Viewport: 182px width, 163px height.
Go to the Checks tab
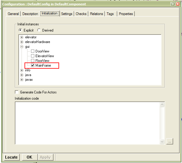tap(81, 14)
